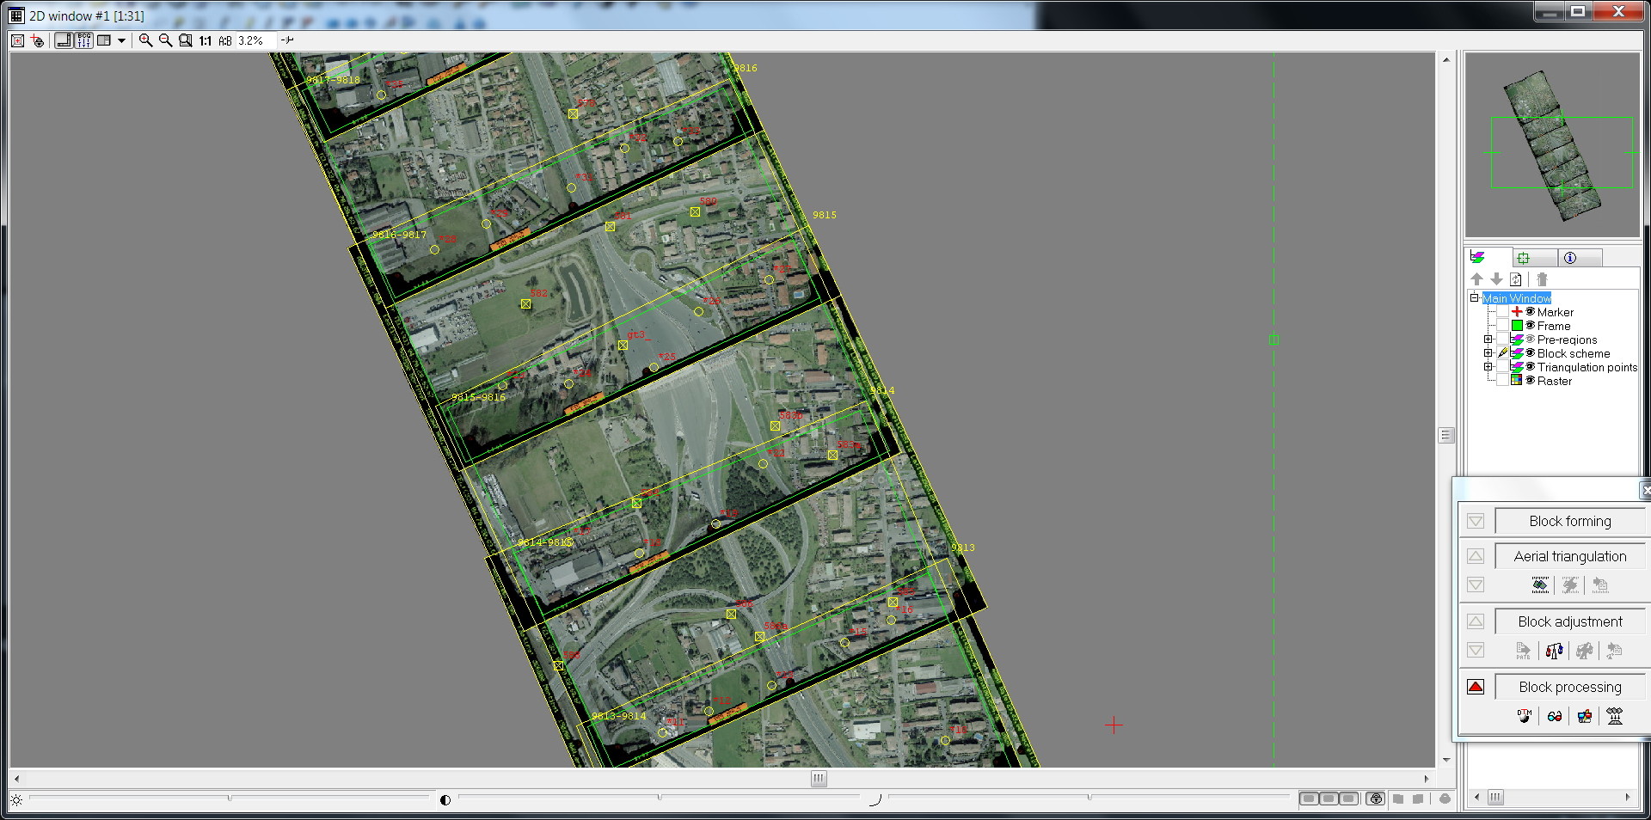Click the zoom out magnifier
1651x820 pixels.
[x=165, y=40]
